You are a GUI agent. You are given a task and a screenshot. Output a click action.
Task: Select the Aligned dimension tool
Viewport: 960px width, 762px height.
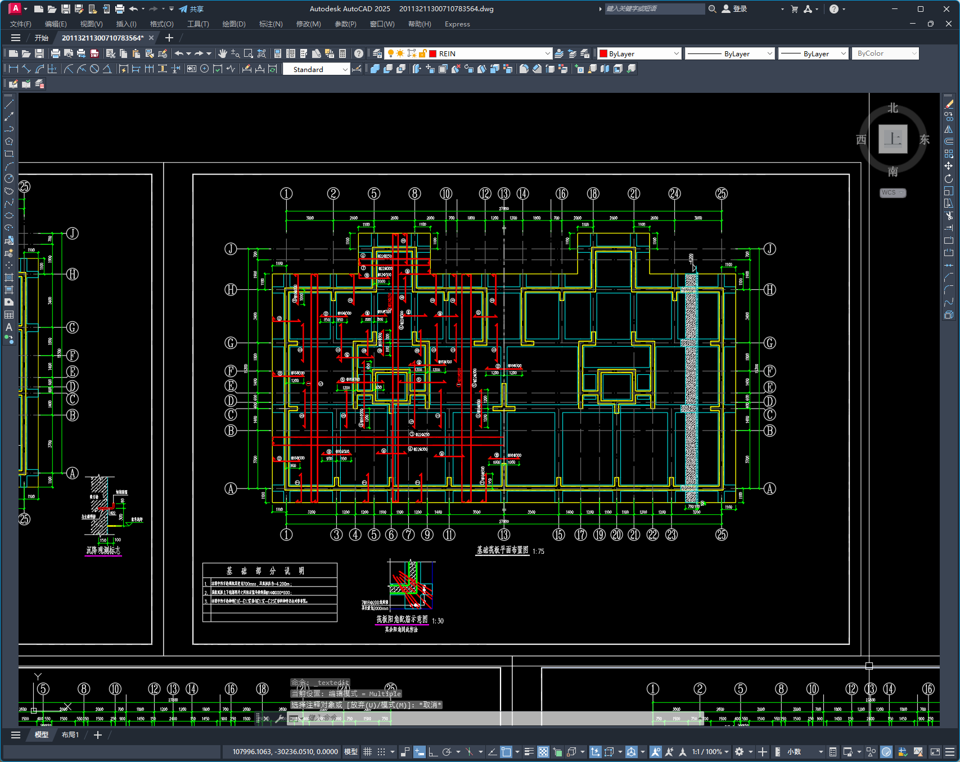(26, 69)
